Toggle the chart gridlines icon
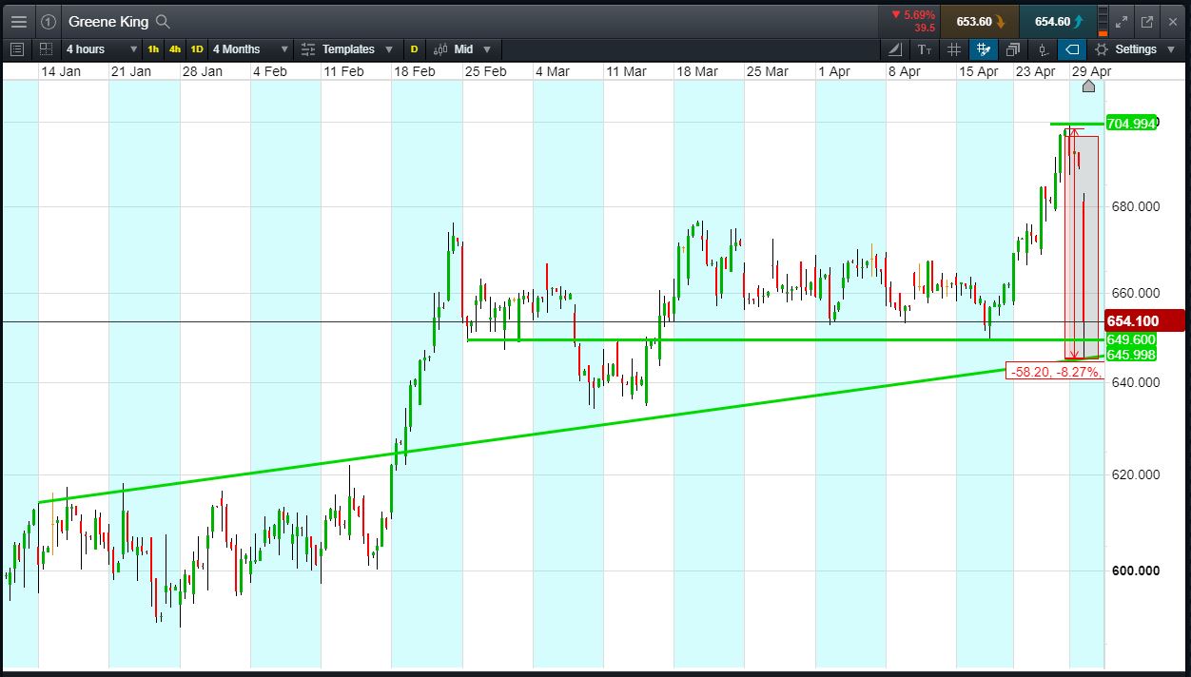 [x=954, y=49]
